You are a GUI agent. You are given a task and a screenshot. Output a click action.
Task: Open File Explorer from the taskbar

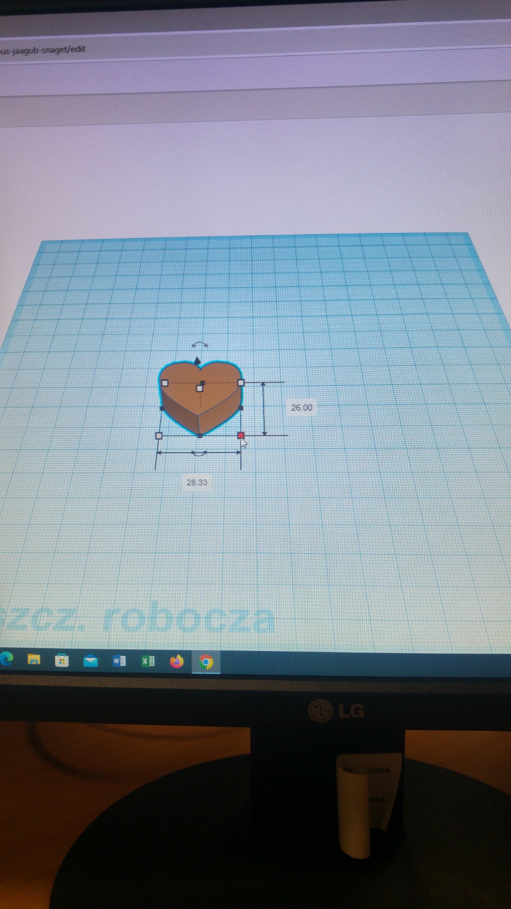(x=34, y=659)
